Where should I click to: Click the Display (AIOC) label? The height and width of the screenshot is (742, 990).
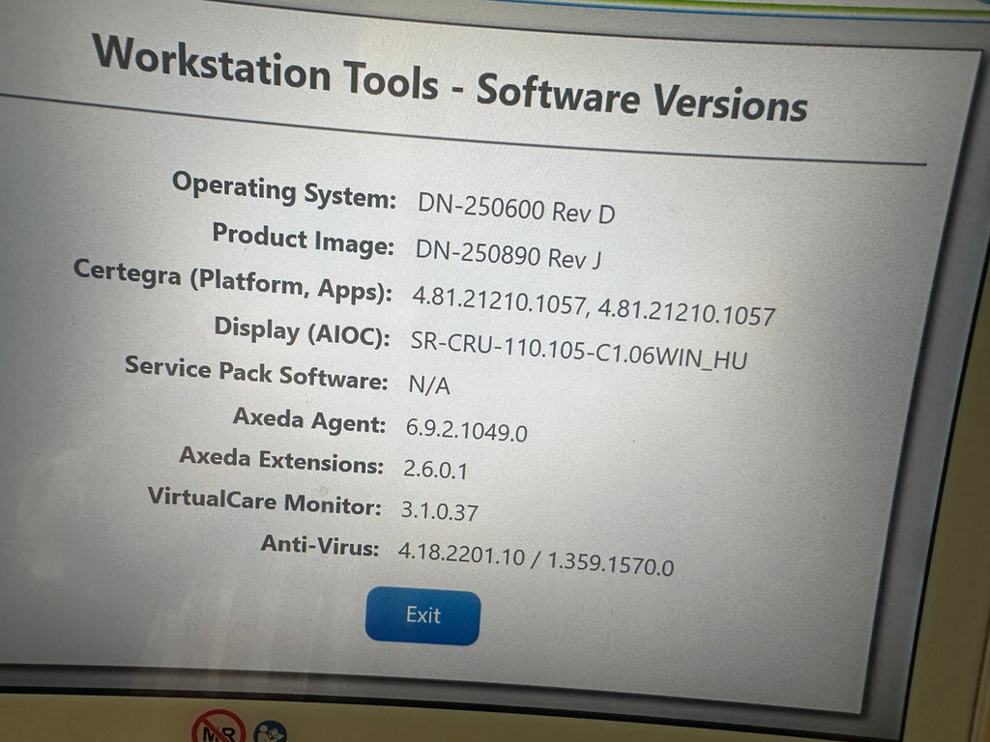pyautogui.click(x=302, y=331)
